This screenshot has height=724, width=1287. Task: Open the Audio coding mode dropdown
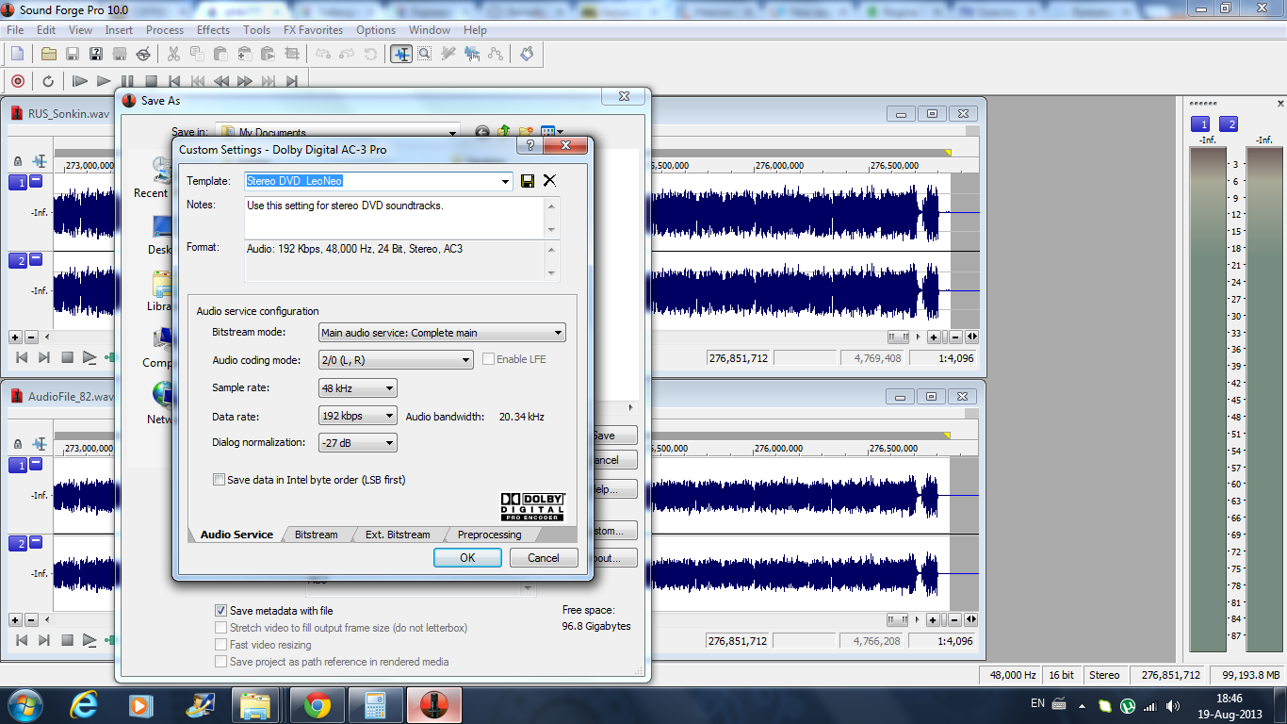click(465, 360)
